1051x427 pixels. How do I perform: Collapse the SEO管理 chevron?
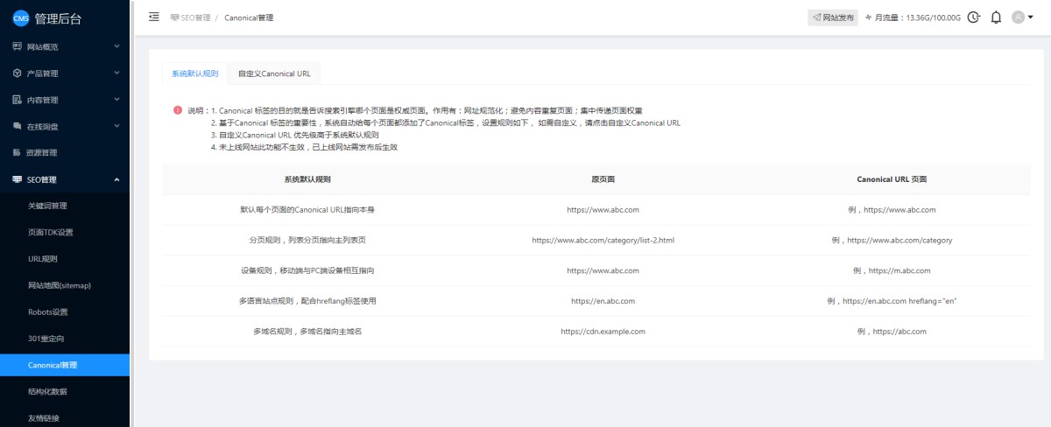tap(116, 179)
